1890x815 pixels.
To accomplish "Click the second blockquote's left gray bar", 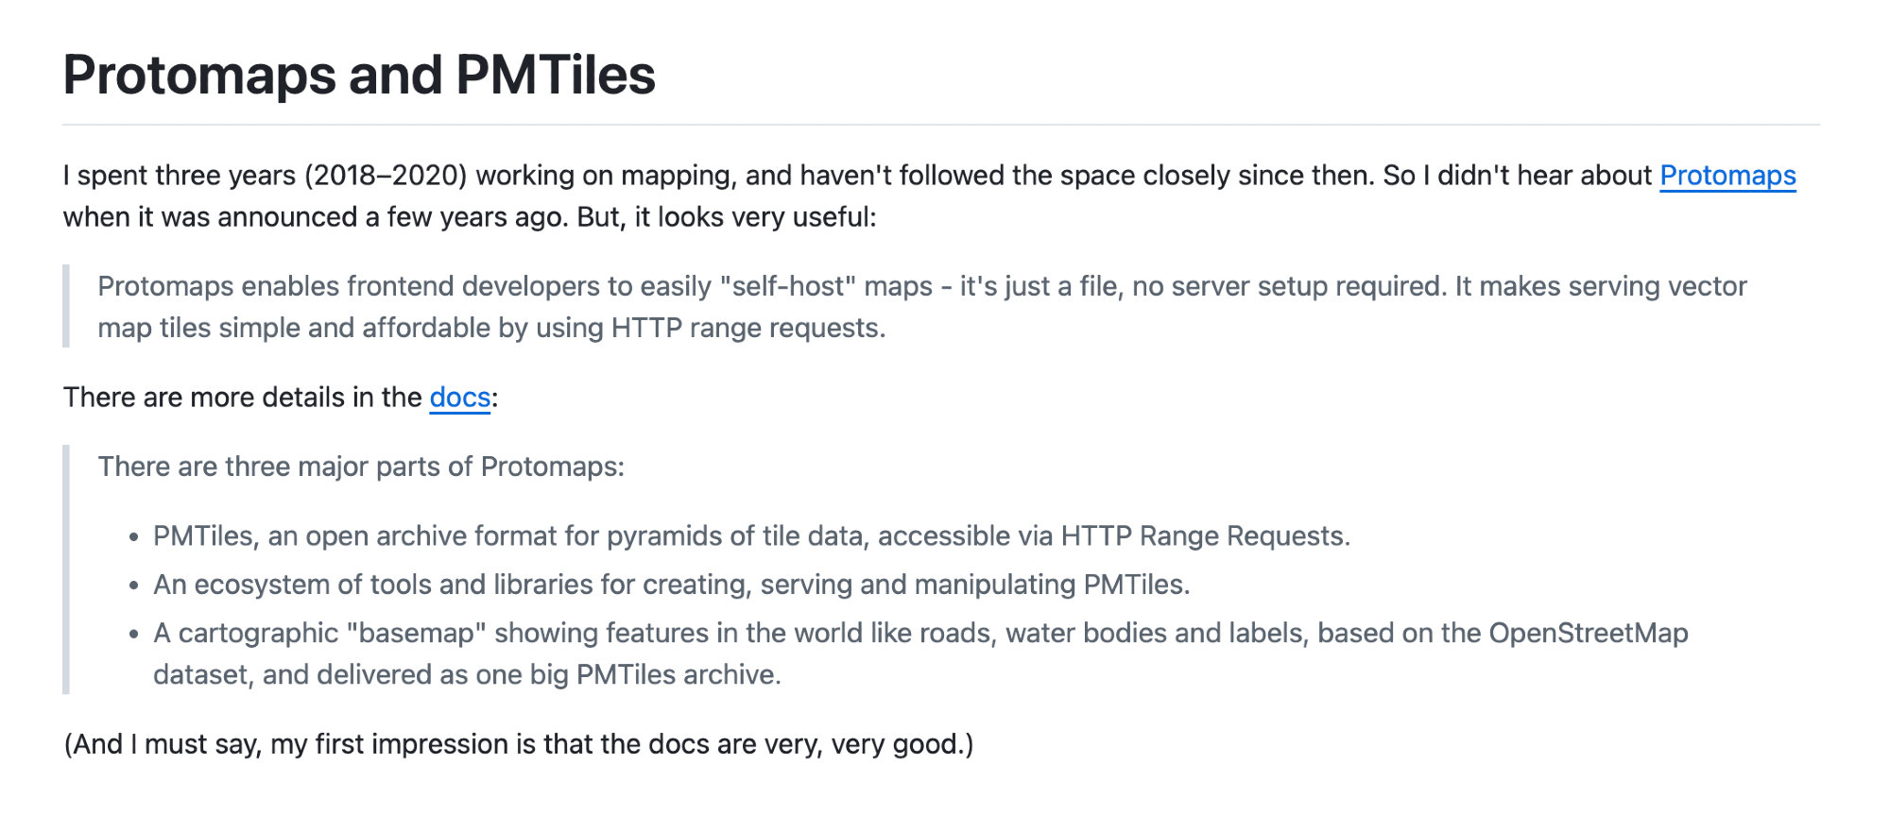I will (x=66, y=569).
